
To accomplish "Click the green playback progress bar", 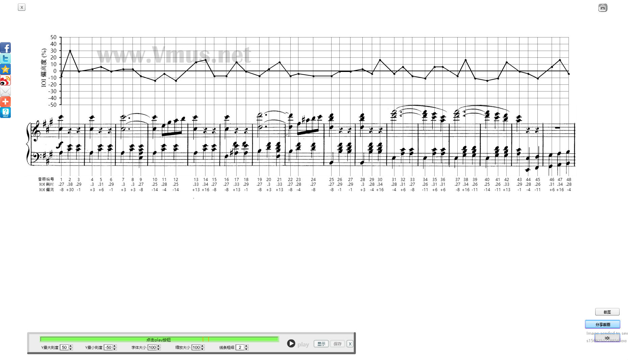I will pyautogui.click(x=159, y=339).
